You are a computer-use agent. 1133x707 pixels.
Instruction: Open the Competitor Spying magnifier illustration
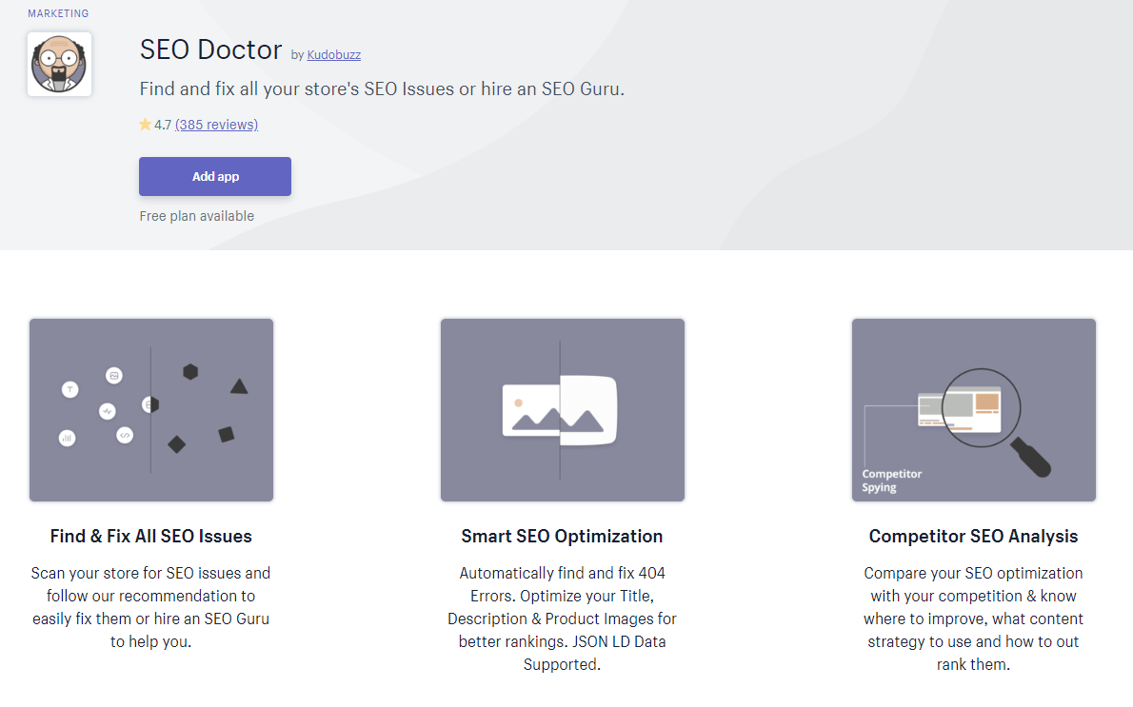point(973,409)
